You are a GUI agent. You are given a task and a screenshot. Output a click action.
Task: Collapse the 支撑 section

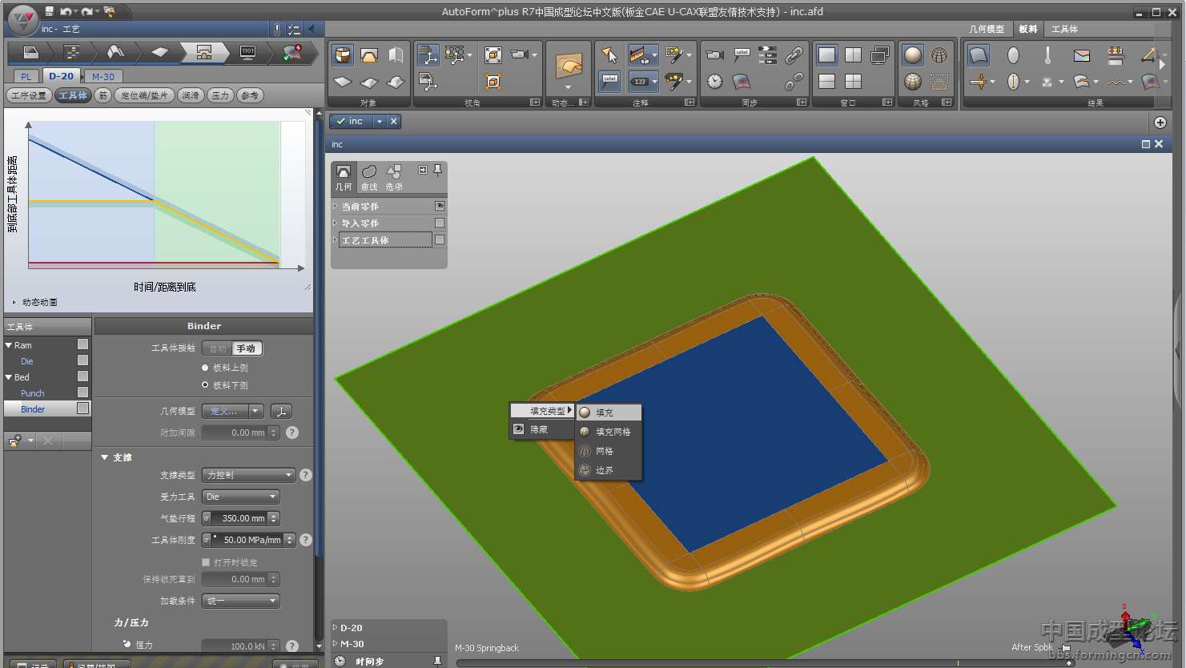(104, 457)
